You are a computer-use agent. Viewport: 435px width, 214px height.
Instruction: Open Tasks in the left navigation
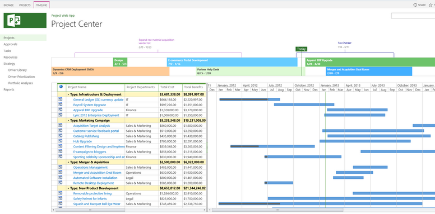(7, 51)
